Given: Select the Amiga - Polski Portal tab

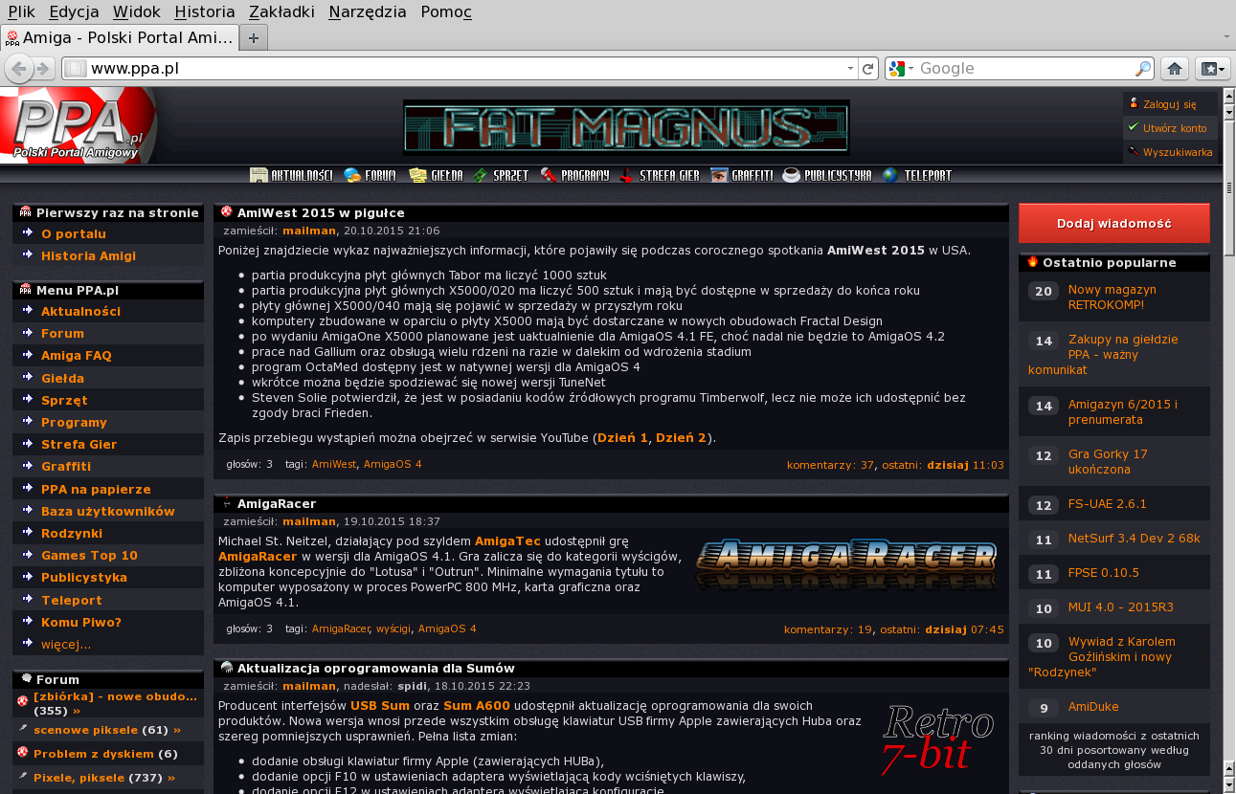Looking at the screenshot, I should (120, 38).
